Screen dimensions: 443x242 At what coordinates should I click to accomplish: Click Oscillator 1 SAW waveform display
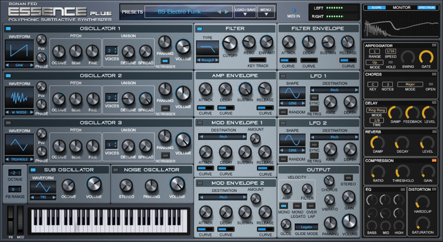coord(19,51)
